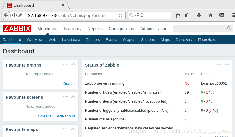
Task: Go to browser home icon
Action: pos(210,15)
